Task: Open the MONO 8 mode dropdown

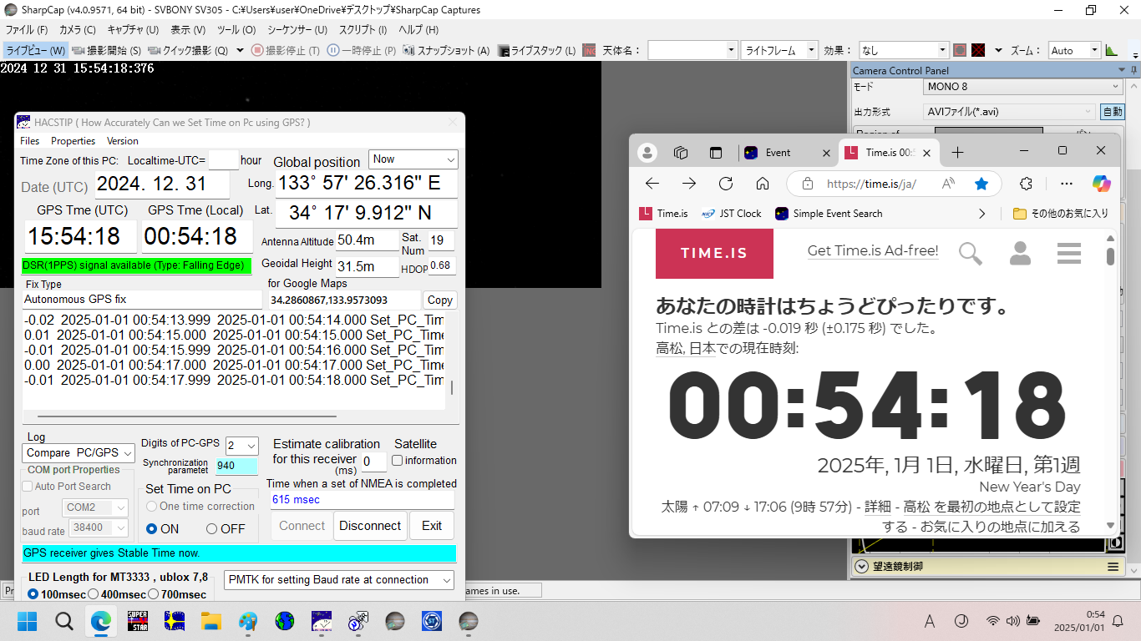Action: (1022, 87)
